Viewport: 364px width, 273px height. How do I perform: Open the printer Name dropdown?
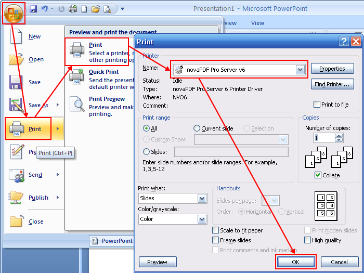coord(300,69)
